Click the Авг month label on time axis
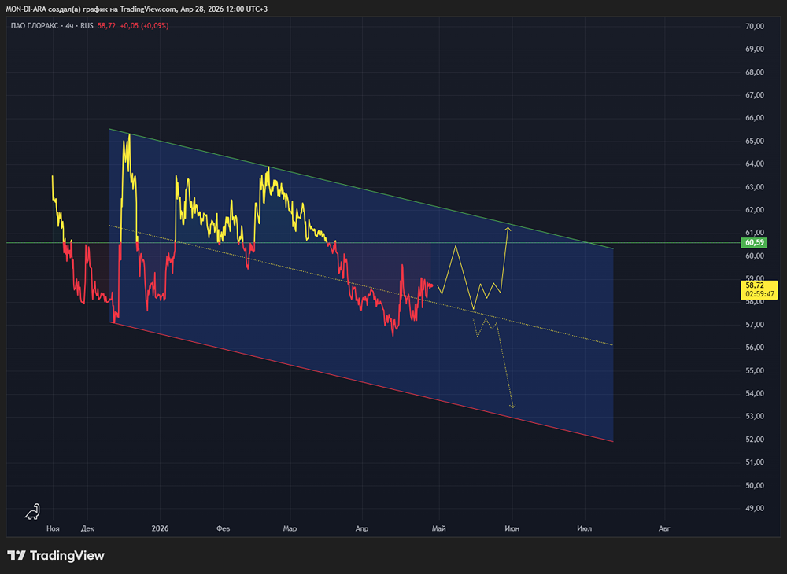 coord(664,528)
